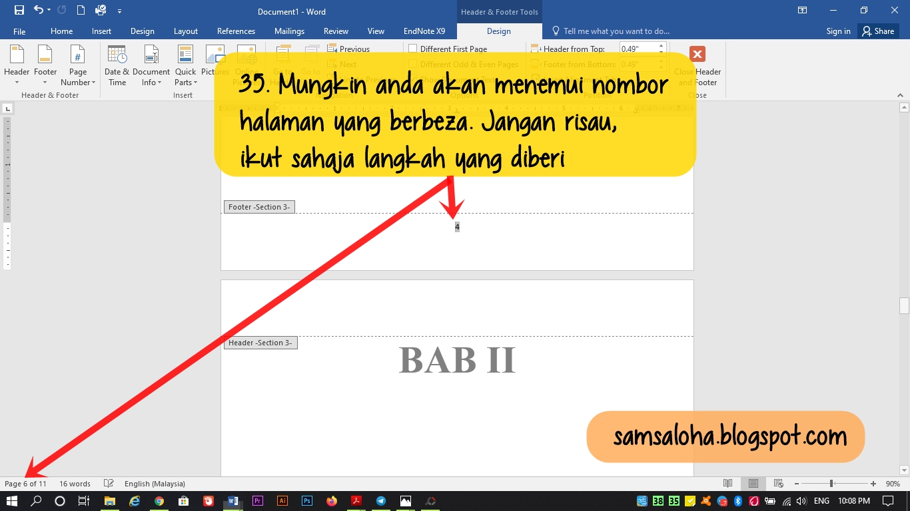
Task: Open the File tab
Action: (19, 31)
